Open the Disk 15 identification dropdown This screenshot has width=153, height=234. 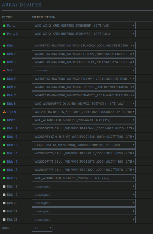84,162
